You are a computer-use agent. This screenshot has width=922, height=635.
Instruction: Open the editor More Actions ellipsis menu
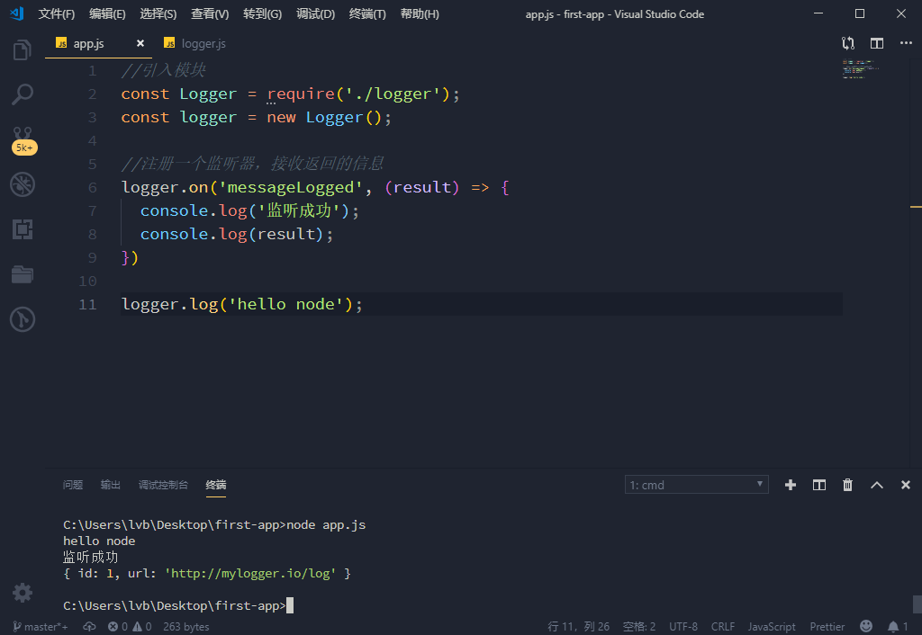coord(906,43)
